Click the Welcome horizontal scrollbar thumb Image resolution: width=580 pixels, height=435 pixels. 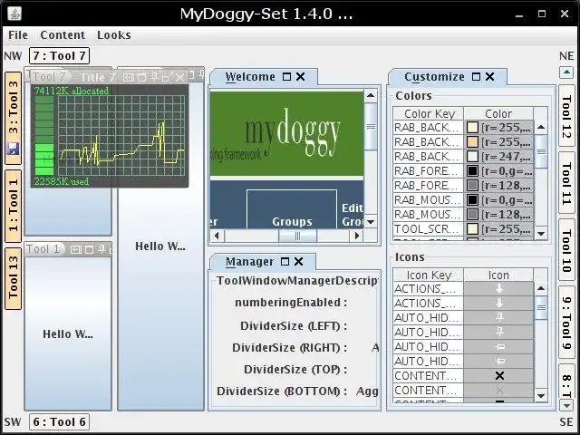tap(297, 236)
